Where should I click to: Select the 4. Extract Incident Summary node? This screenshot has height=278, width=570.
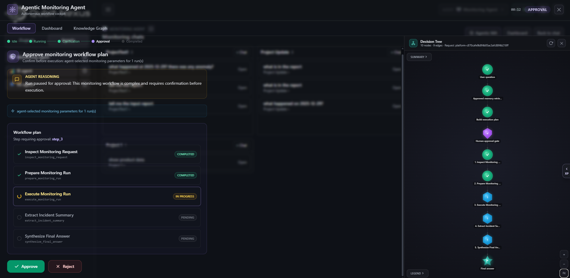tap(487, 218)
